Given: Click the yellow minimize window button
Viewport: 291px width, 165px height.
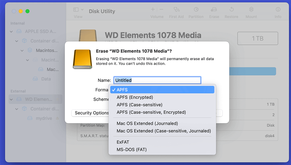Looking at the screenshot, I should [21, 11].
